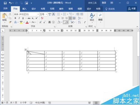Toggle bold formatting

coord(15,18)
